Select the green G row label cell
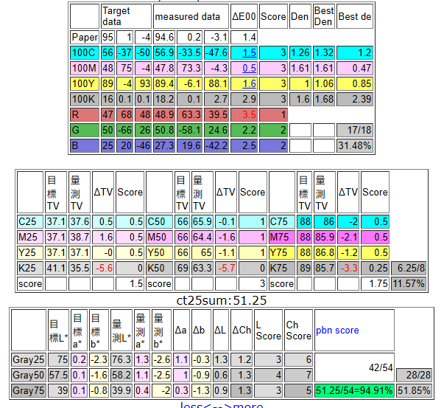Screen dimensions: 444x408 (84, 131)
